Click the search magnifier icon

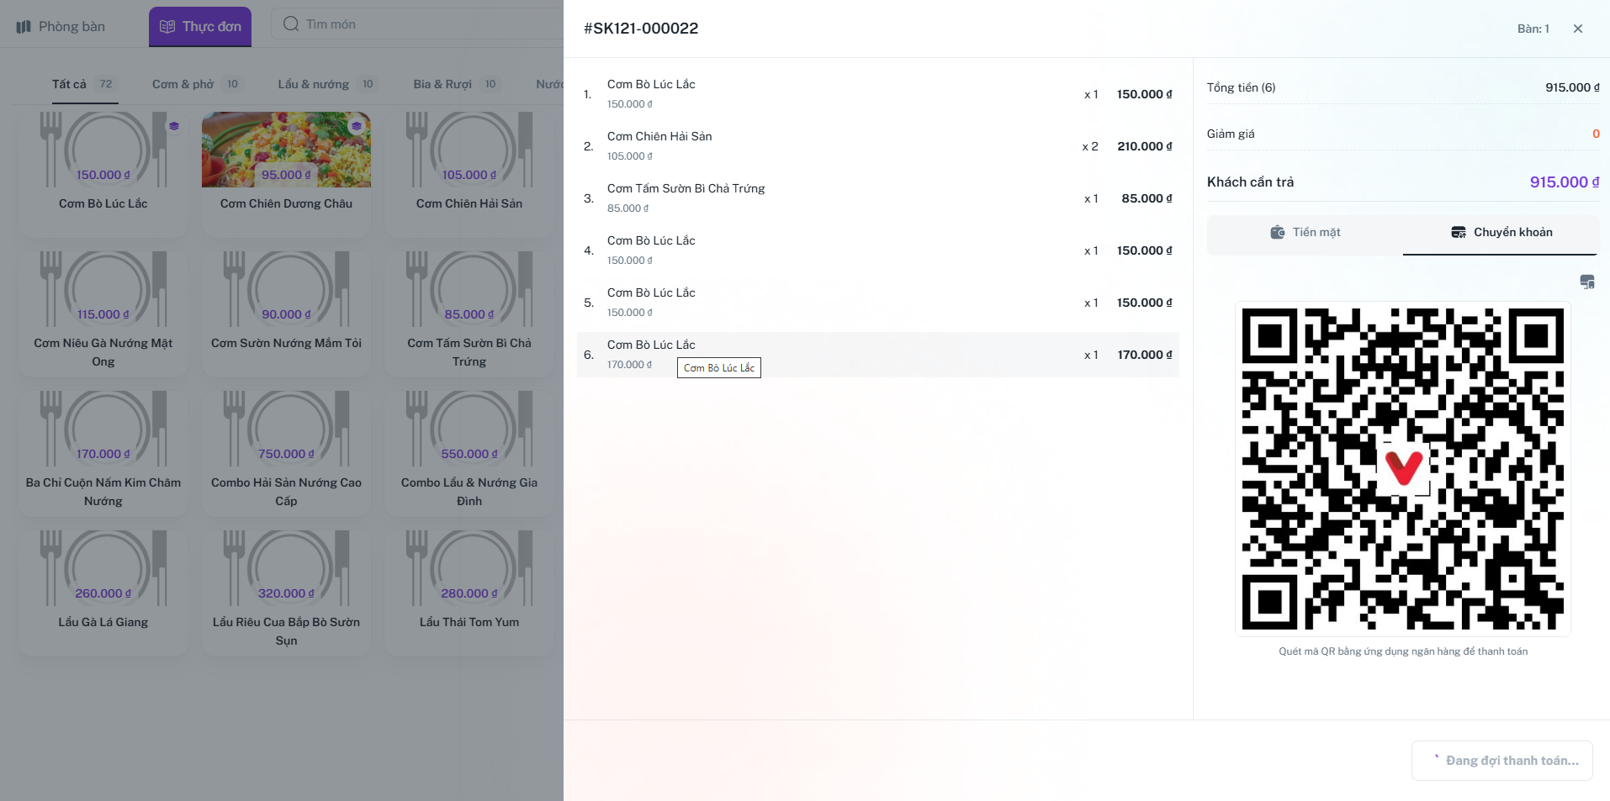point(291,24)
